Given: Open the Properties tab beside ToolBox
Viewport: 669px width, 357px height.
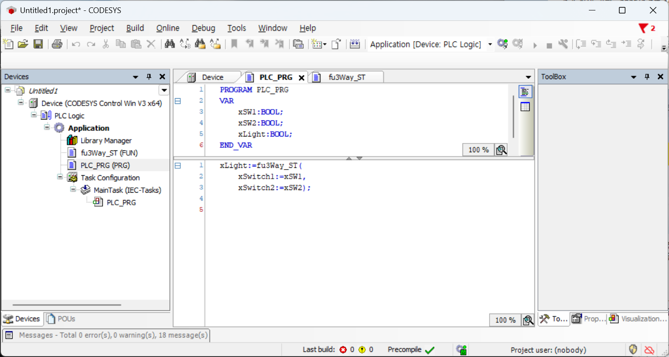Looking at the screenshot, I should [588, 319].
